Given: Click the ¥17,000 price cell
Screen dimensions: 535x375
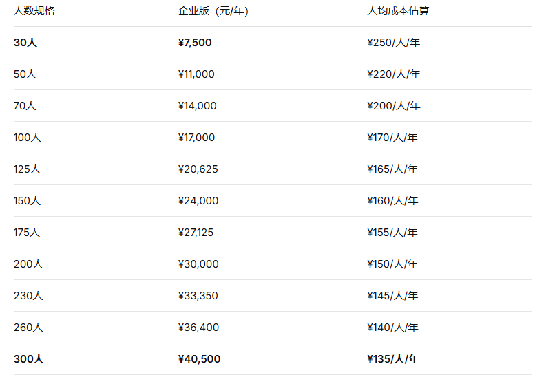Looking at the screenshot, I should pyautogui.click(x=196, y=138).
